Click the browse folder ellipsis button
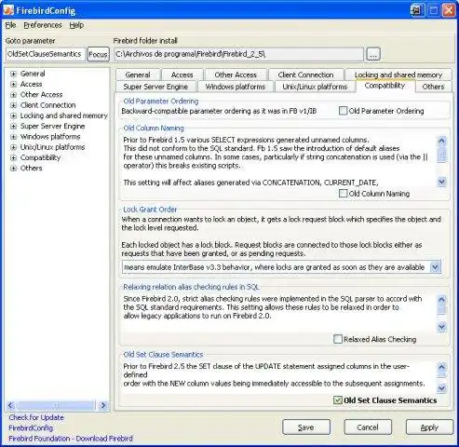This screenshot has width=459, height=447. click(373, 54)
